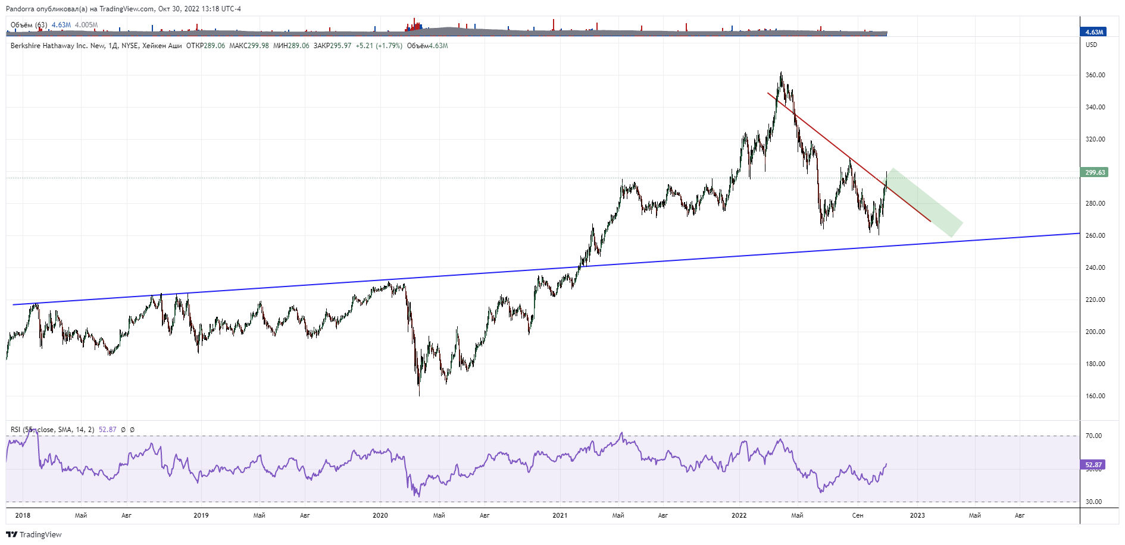Image resolution: width=1125 pixels, height=545 pixels.
Task: Click the 2019 time axis label
Action: [201, 515]
